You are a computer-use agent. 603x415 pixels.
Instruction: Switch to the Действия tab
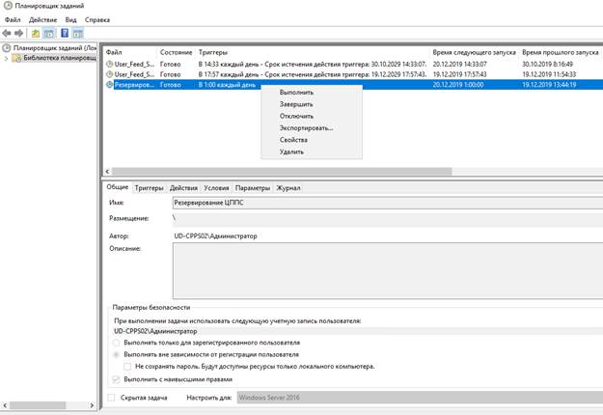183,188
